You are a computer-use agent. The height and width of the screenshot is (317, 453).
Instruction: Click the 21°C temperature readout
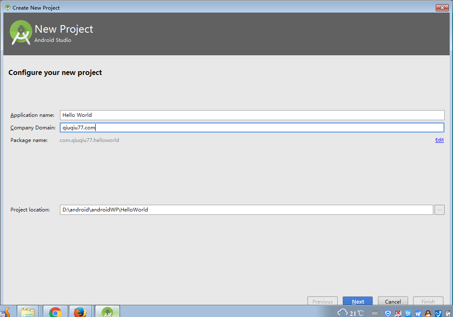(357, 313)
